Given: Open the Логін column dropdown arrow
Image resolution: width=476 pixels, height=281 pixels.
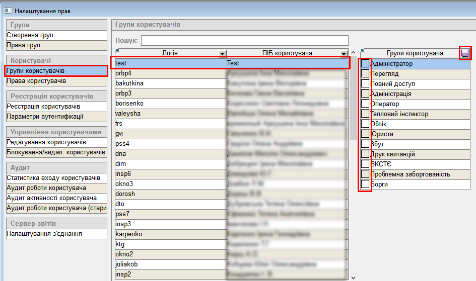Looking at the screenshot, I should 222,53.
